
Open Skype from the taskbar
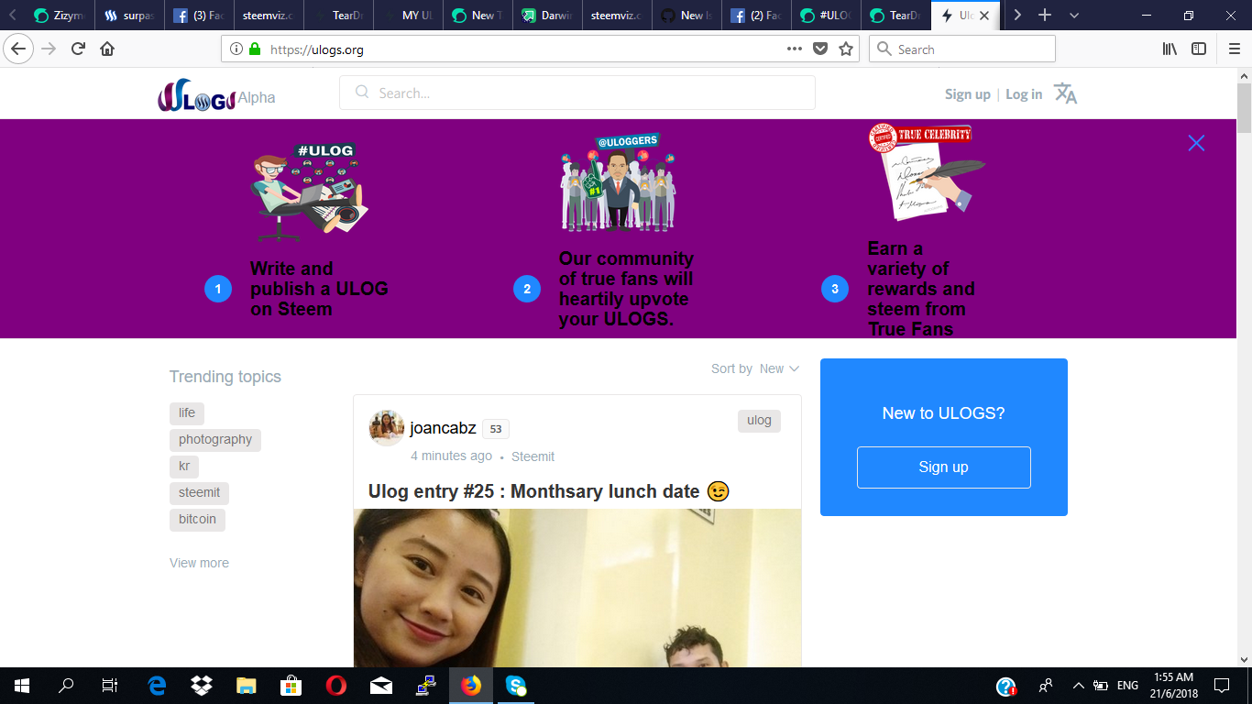(514, 685)
